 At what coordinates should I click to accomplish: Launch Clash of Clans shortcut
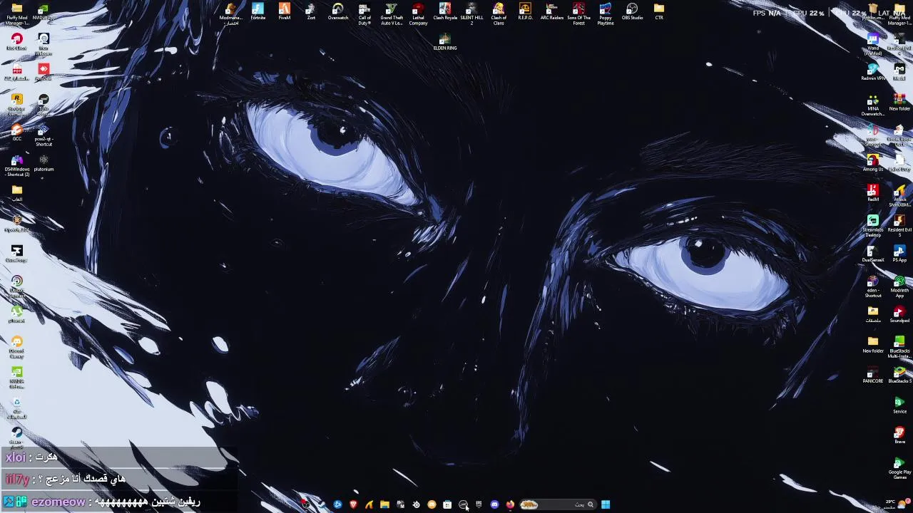point(499,14)
